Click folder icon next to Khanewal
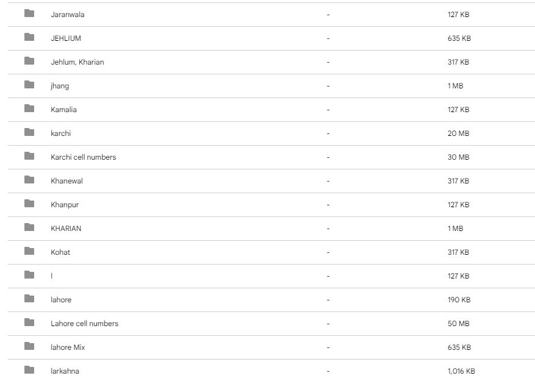 [29, 180]
